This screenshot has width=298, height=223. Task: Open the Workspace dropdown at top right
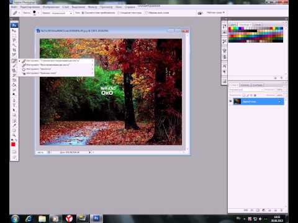click(x=215, y=12)
